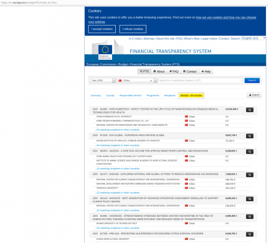This screenshot has width=268, height=243.
Task: Switch to the Summary tab
Action: click(96, 95)
